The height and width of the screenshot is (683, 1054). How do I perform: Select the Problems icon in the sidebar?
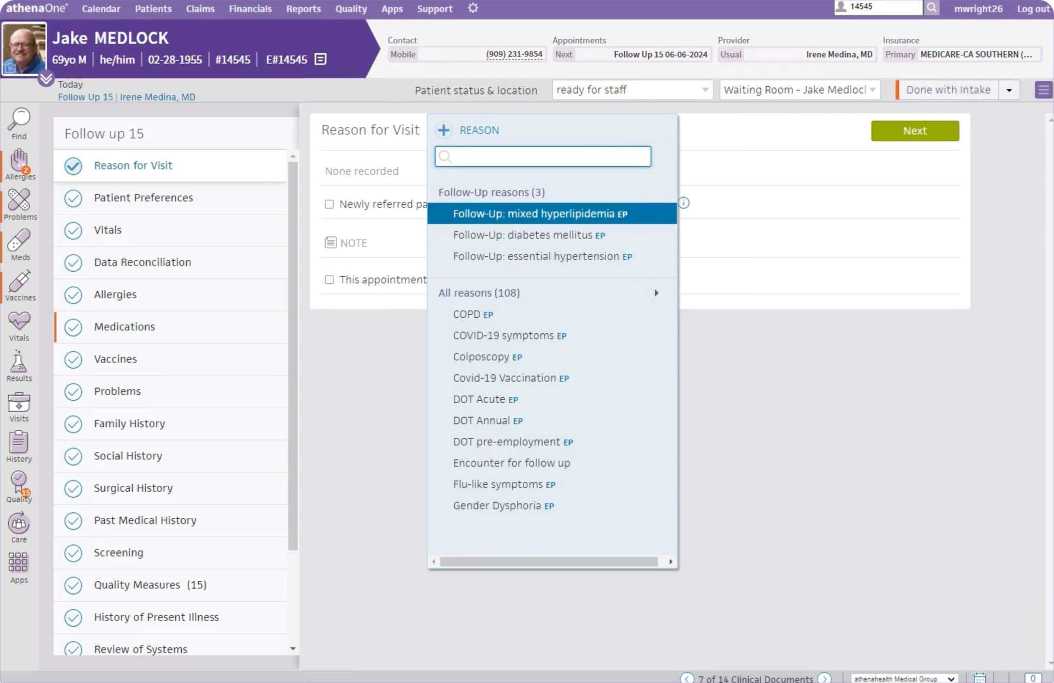(x=18, y=204)
